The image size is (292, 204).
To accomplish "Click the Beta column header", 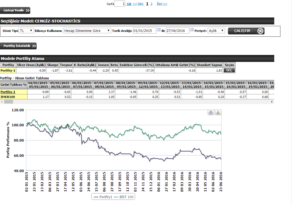I will click(x=114, y=65).
